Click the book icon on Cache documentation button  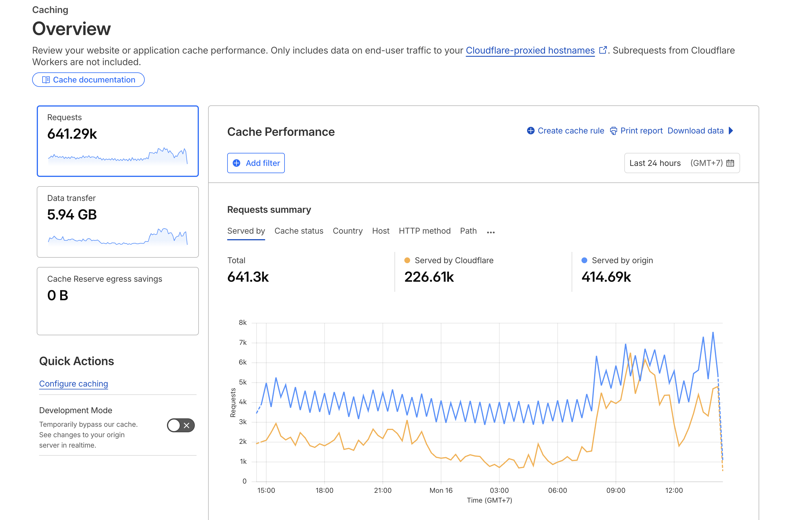coord(46,79)
